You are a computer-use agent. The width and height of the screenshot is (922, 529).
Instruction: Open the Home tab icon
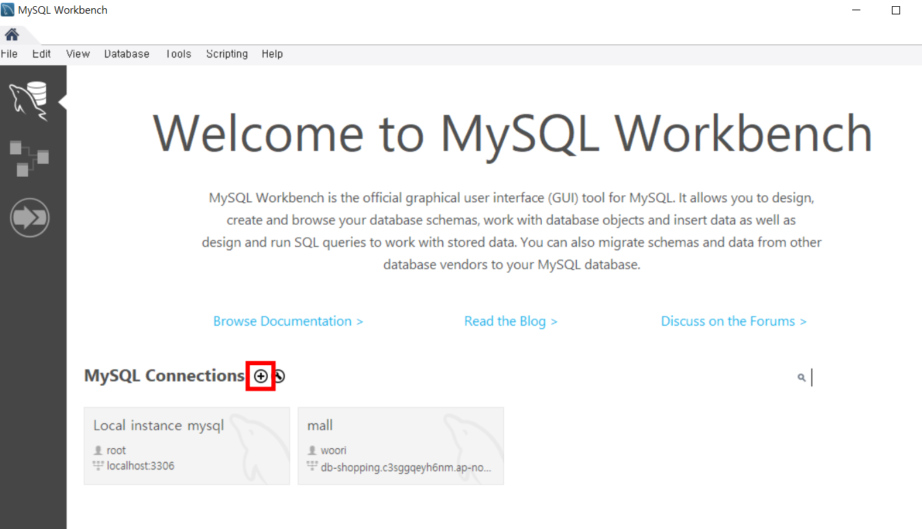(12, 34)
